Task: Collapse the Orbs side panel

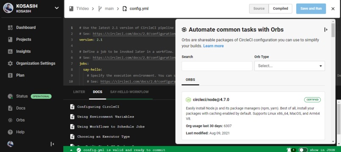Action: pyautogui.click(x=326, y=29)
